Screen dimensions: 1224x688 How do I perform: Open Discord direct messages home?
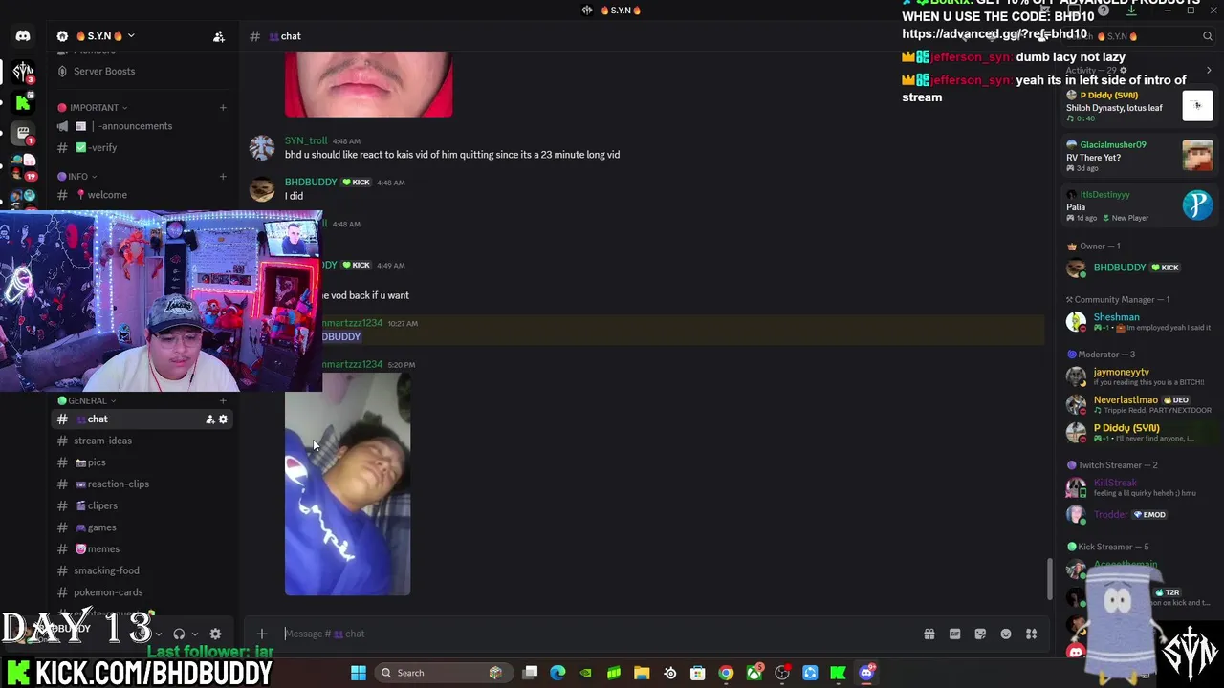23,36
